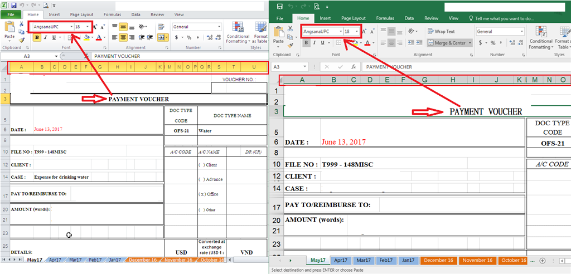Click Print Preview icon in left window's quick access toolbar
The height and width of the screenshot is (274, 571).
pyautogui.click(x=46, y=6)
